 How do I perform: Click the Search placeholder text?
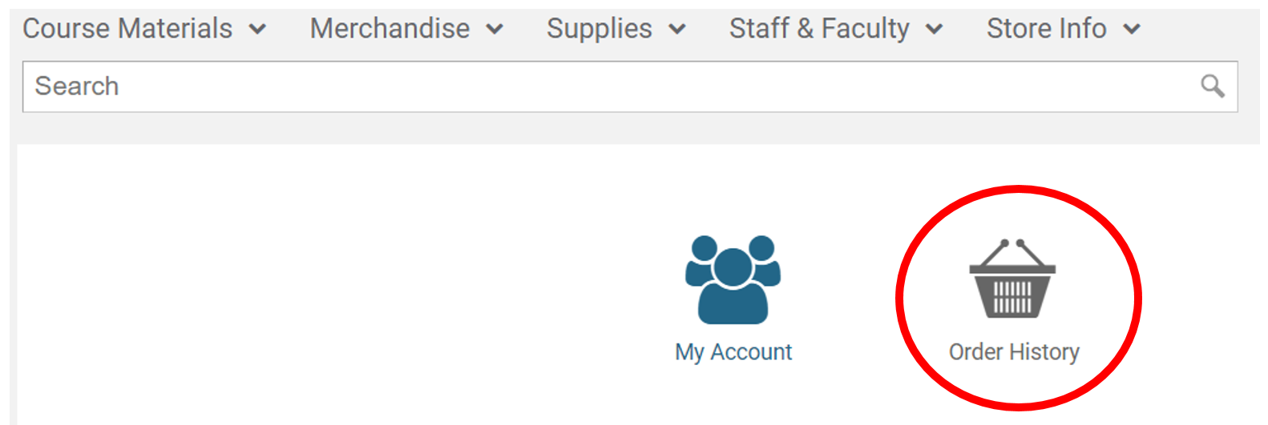[77, 86]
